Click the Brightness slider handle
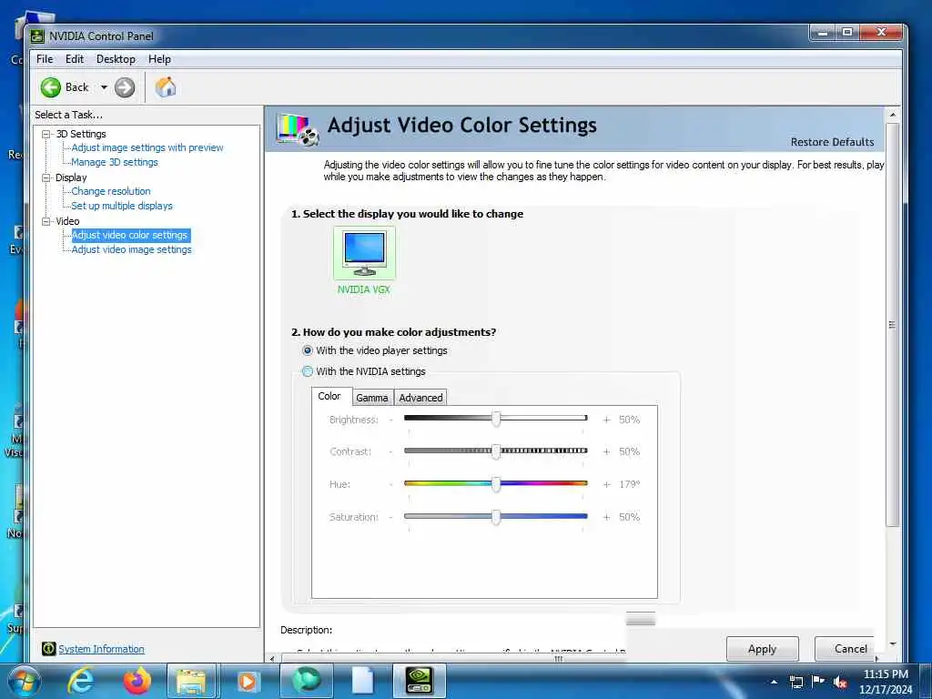This screenshot has width=932, height=699. click(x=496, y=419)
